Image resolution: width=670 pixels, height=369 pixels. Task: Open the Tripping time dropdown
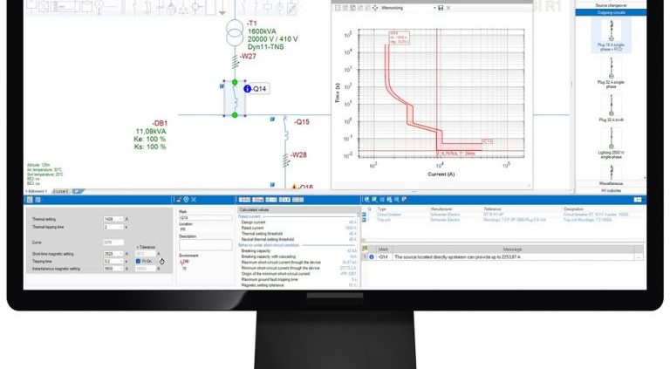point(121,261)
